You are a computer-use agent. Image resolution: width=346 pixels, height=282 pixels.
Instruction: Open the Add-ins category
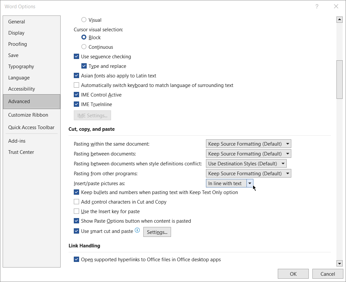pos(32,141)
